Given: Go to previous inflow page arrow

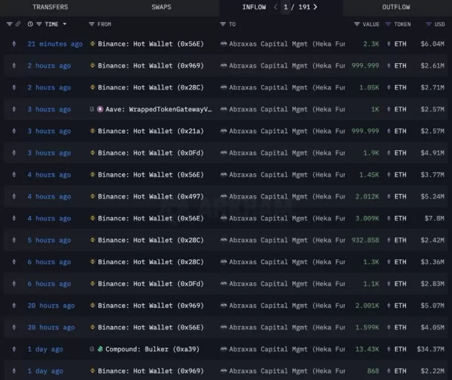Looking at the screenshot, I should [x=276, y=7].
